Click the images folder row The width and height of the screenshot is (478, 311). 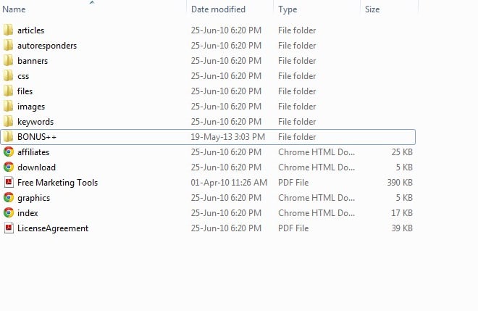tap(208, 107)
